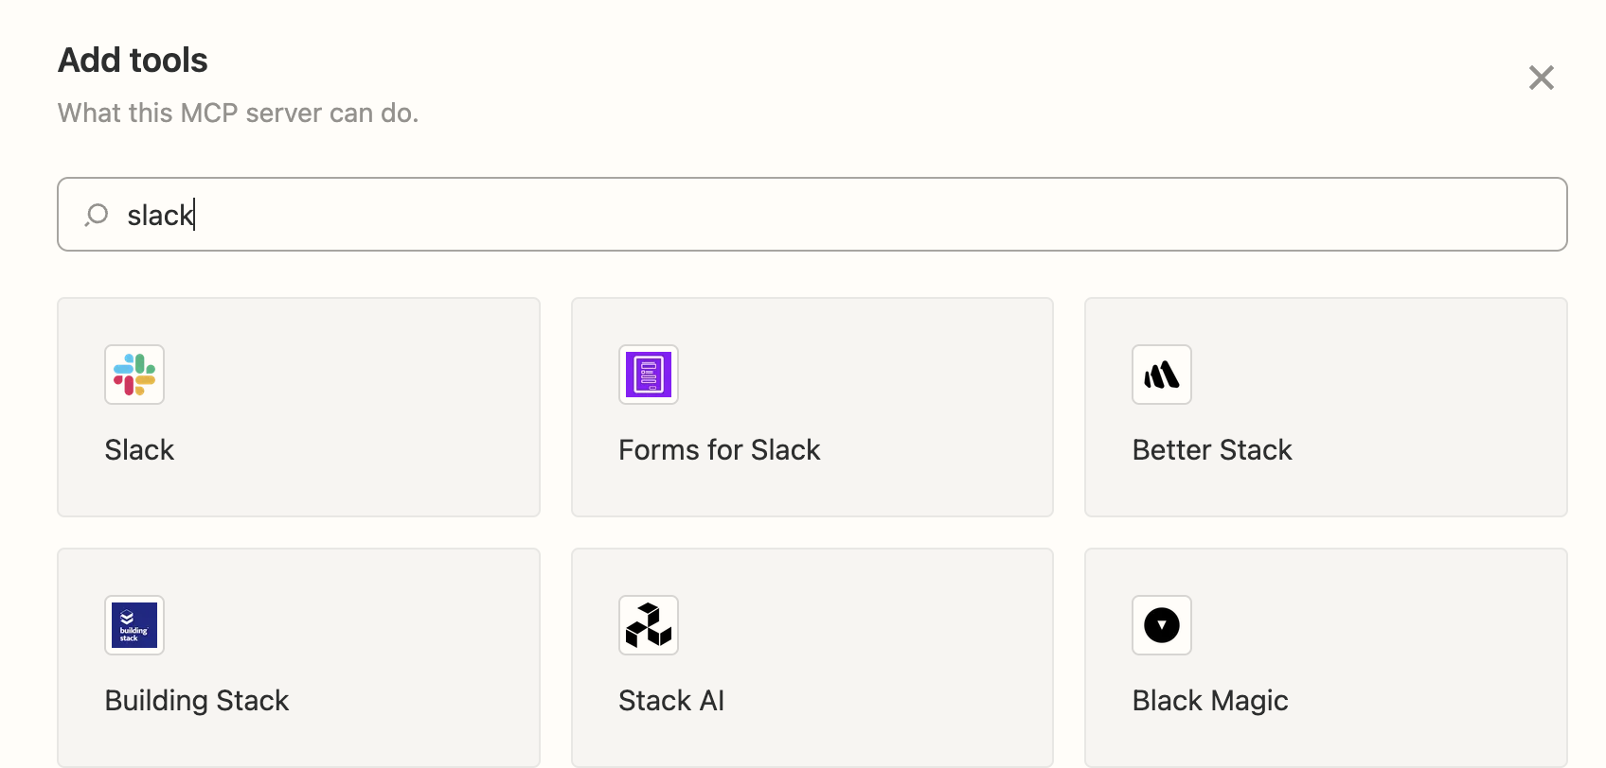Close the Add tools dialog
This screenshot has width=1606, height=768.
tap(1542, 78)
